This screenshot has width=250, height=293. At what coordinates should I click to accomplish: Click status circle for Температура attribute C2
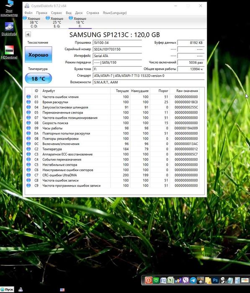click(28, 149)
